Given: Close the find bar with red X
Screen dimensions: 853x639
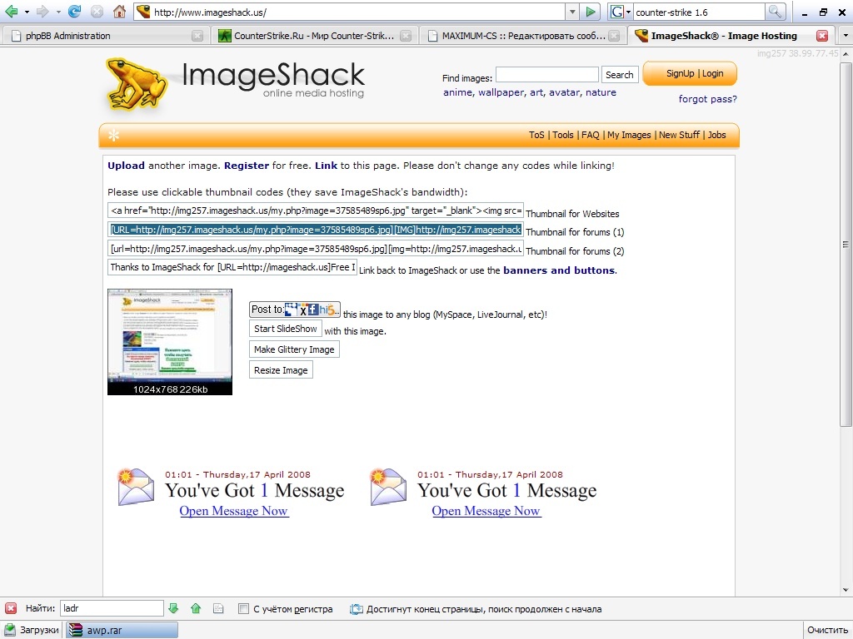Looking at the screenshot, I should (x=10, y=608).
